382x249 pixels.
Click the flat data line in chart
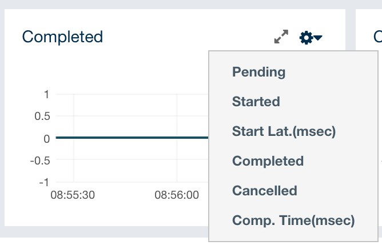click(x=132, y=138)
